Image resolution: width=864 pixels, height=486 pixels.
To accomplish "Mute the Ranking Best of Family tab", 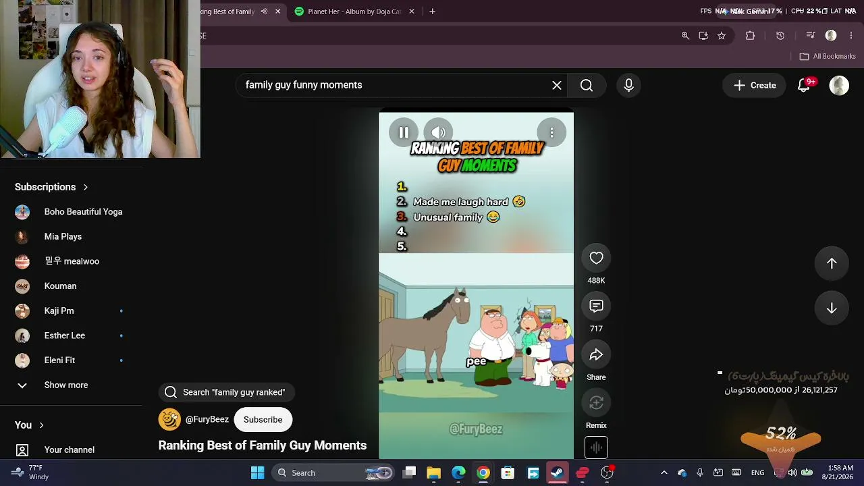I will point(264,11).
